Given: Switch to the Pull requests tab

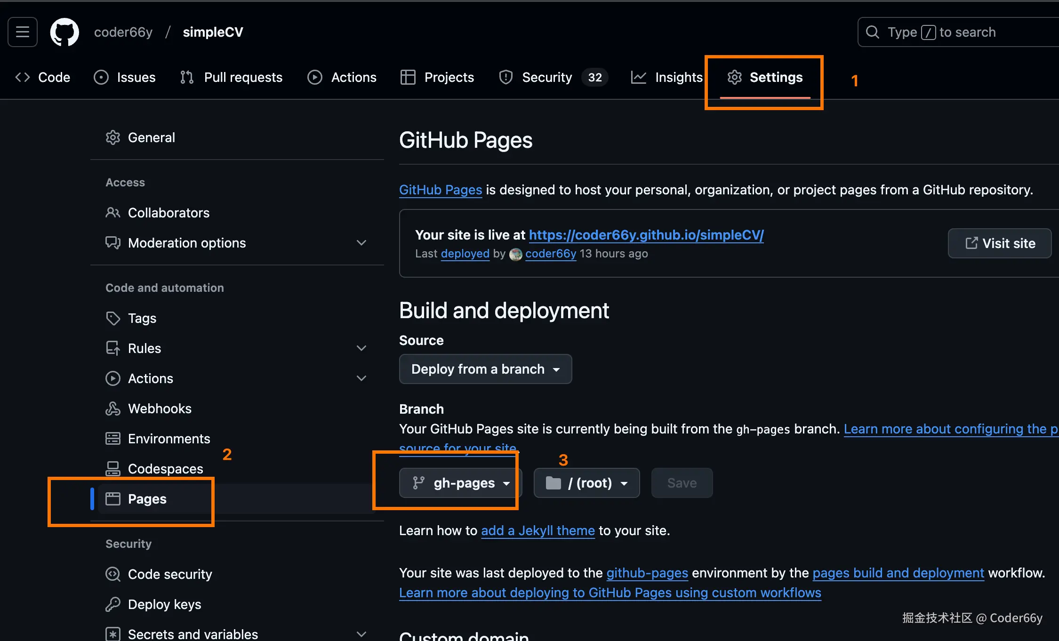Looking at the screenshot, I should coord(232,77).
